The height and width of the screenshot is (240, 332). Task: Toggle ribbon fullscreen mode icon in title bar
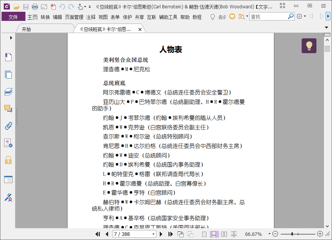pyautogui.click(x=282, y=6)
